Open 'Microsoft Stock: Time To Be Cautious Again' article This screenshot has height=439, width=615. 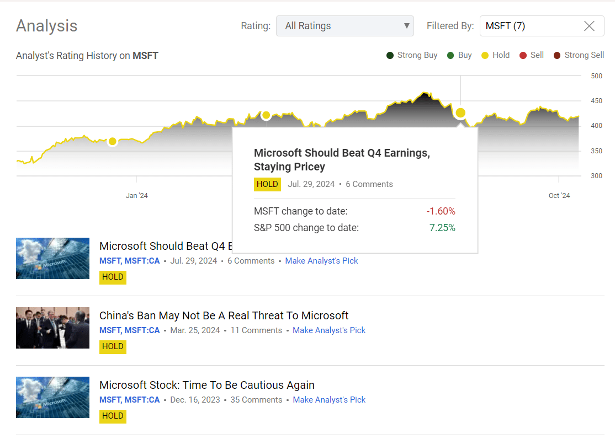point(206,385)
